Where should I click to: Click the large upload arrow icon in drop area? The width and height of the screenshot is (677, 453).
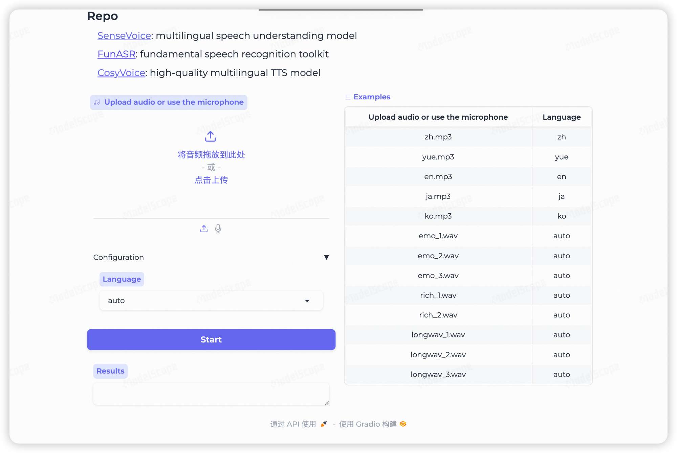click(x=210, y=137)
